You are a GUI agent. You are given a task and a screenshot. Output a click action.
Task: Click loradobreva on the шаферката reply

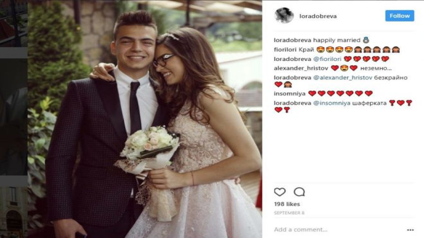click(293, 103)
